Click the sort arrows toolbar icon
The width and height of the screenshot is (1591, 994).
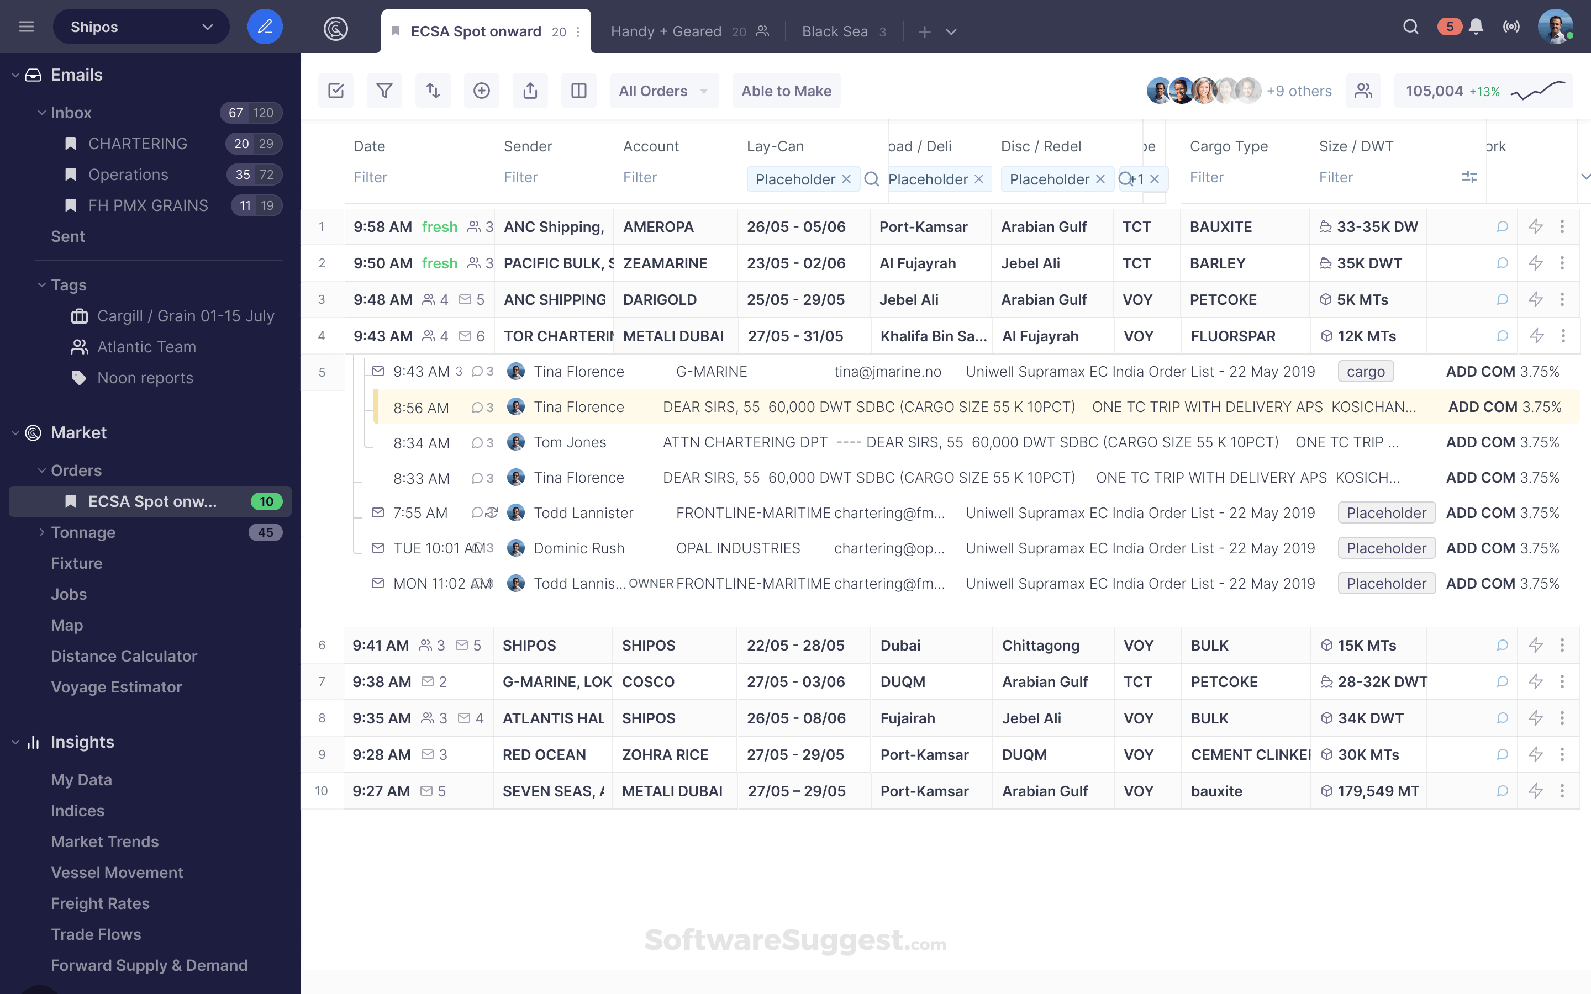pos(433,91)
